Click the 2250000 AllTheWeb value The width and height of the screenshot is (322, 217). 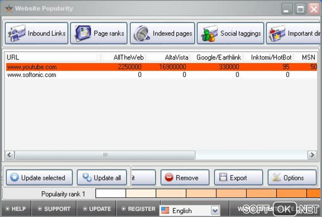click(129, 67)
